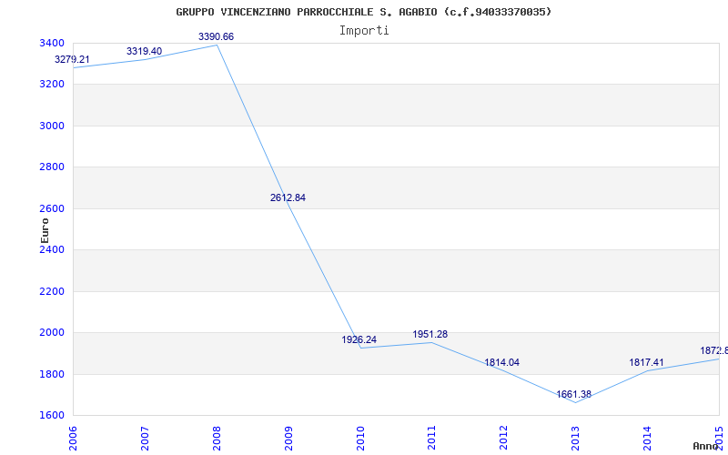Select the Importi subtitle text
This screenshot has height=455, width=728.
click(x=364, y=31)
